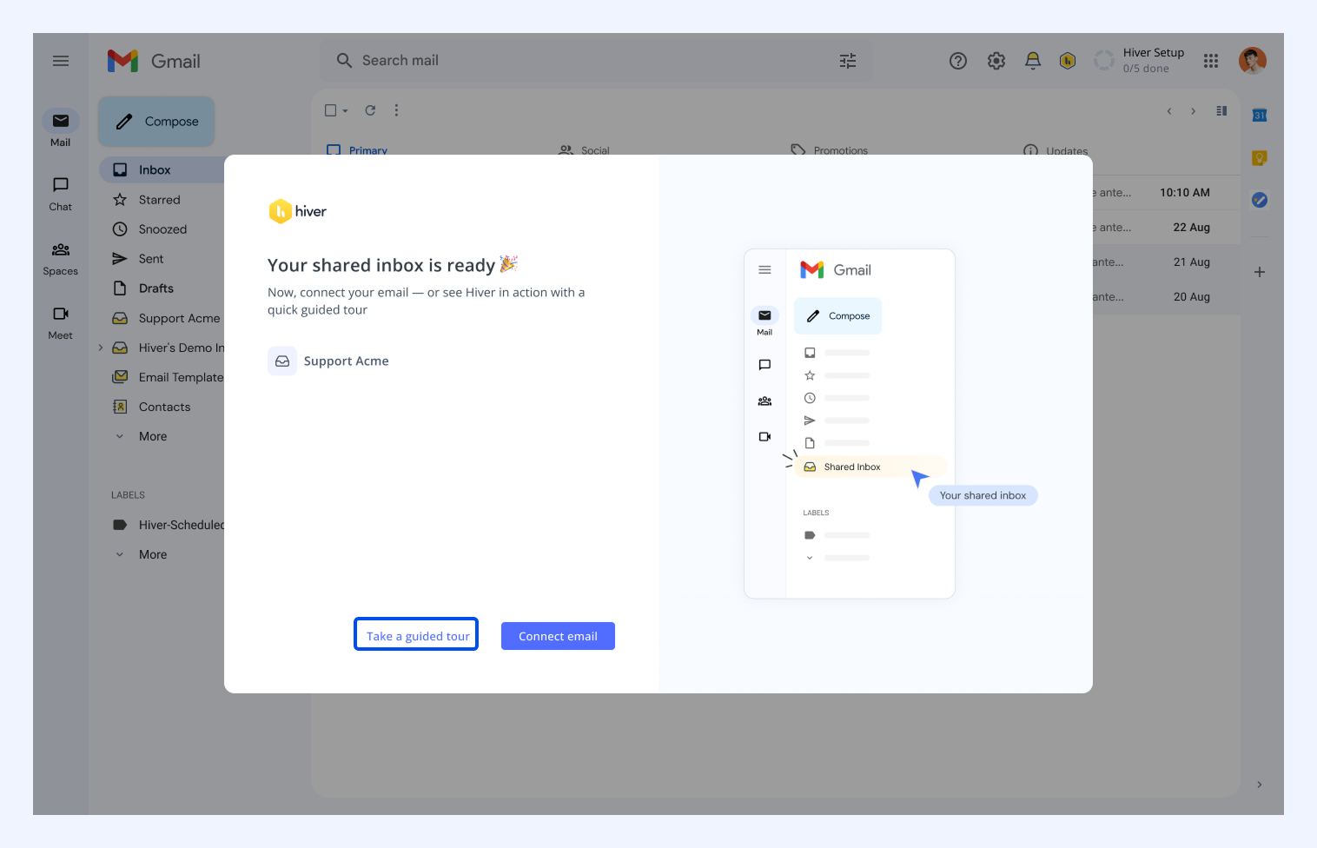Click Take a guided tour button

click(416, 634)
